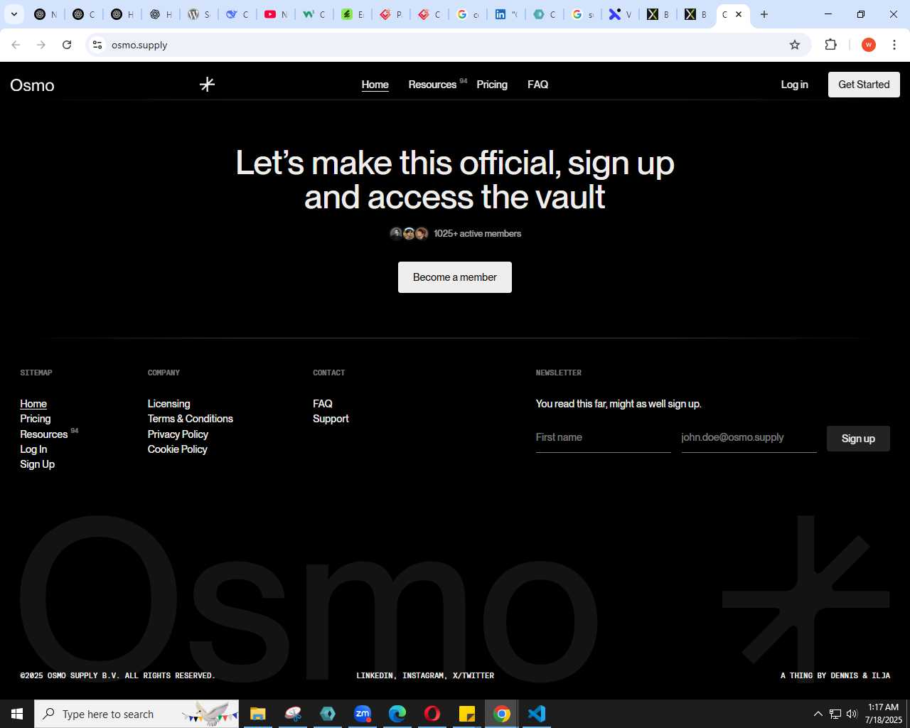Open File Explorer from the taskbar
This screenshot has width=910, height=728.
click(257, 714)
